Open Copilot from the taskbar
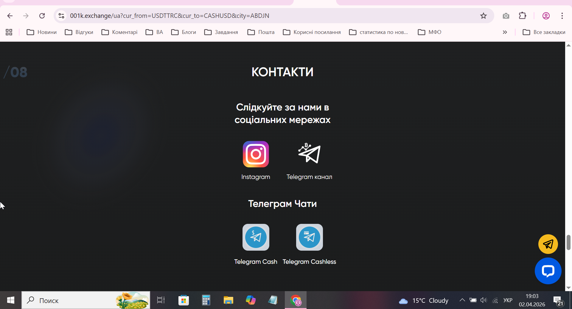 (251, 300)
